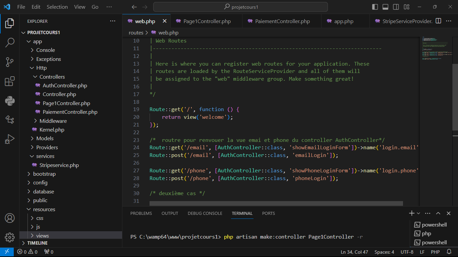Open the DEBUG CONSOLE panel tab
This screenshot has width=458, height=257.
205,213
